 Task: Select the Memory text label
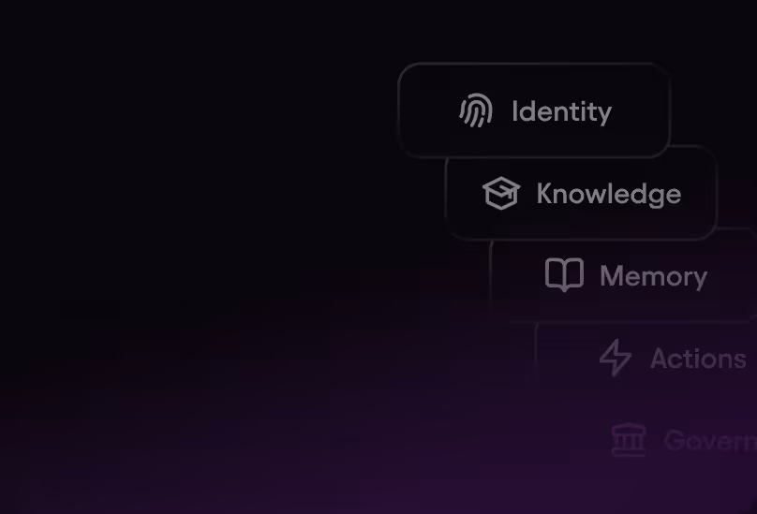pos(654,276)
